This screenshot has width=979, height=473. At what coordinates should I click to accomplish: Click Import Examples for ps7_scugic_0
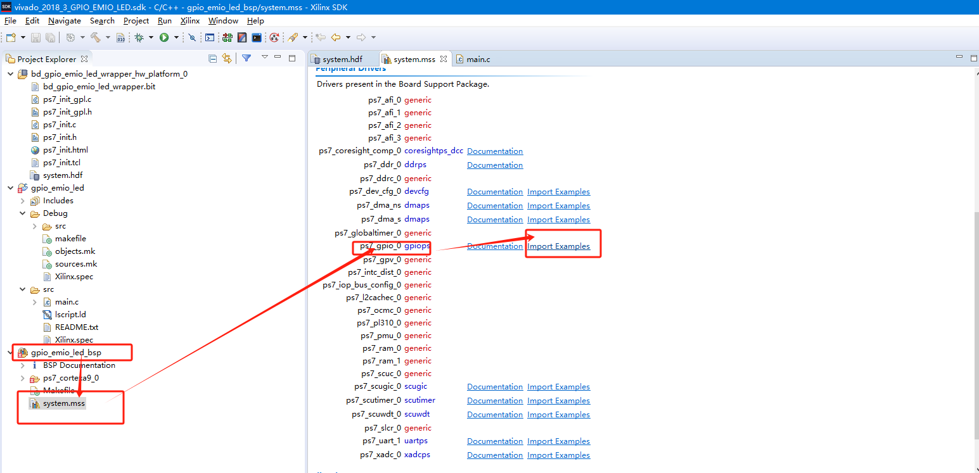coord(558,387)
